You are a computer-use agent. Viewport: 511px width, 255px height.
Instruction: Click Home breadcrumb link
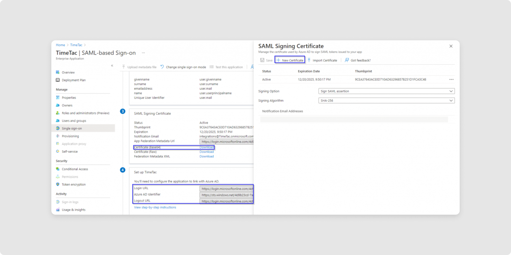click(x=60, y=45)
